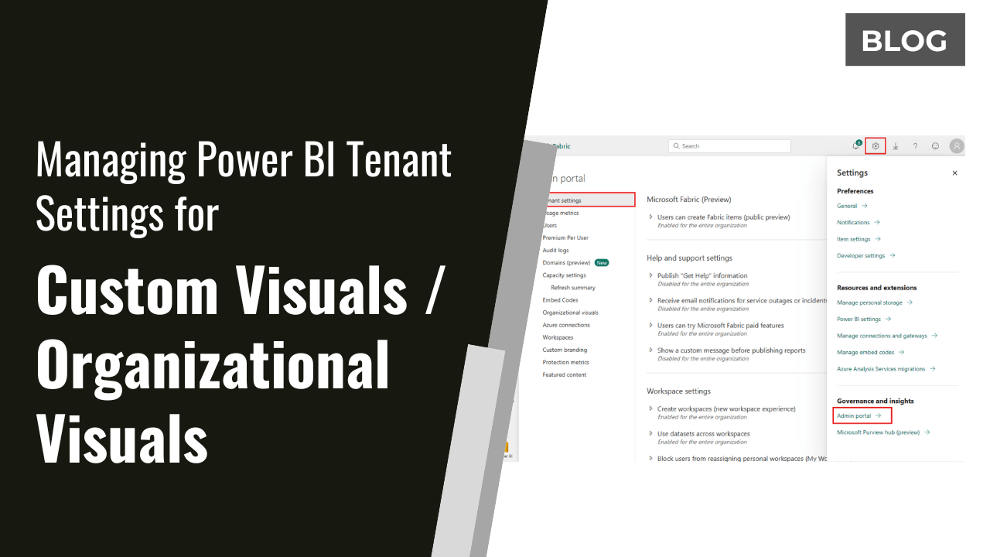Expand Block users from reassigning personal workspaces
Image resolution: width=990 pixels, height=557 pixels.
(x=651, y=458)
